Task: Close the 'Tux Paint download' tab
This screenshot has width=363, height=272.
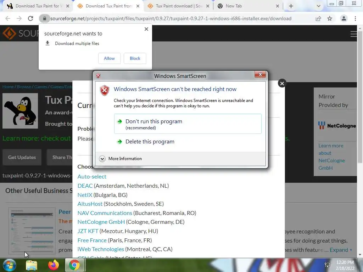Action: (208, 6)
